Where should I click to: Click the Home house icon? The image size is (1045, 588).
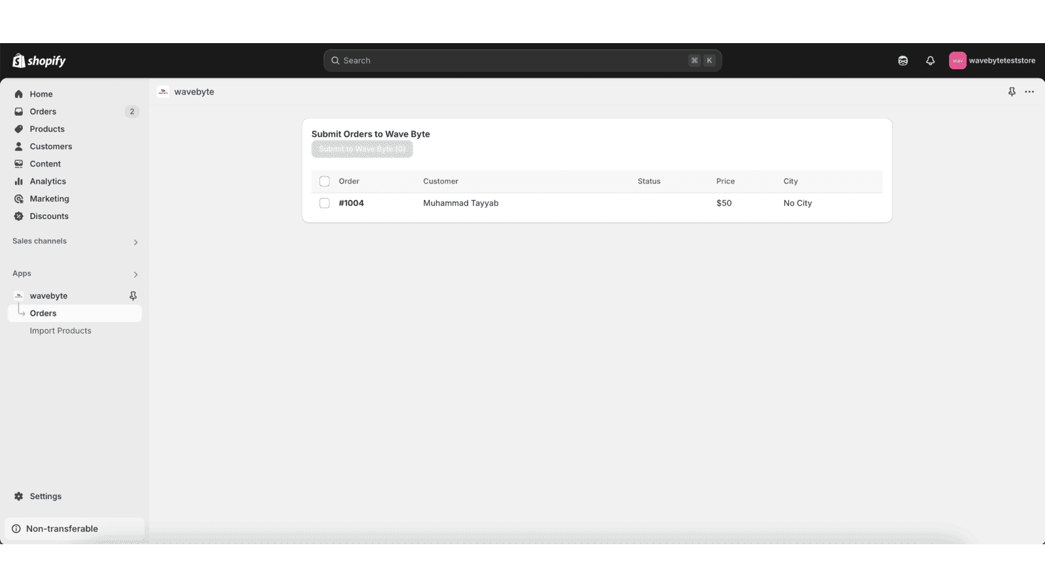(x=19, y=94)
